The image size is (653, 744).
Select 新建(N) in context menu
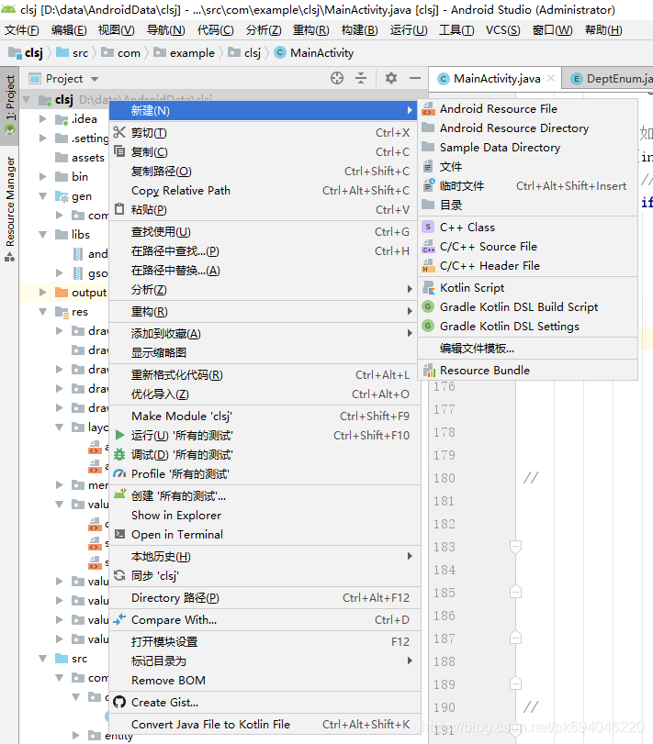click(265, 111)
